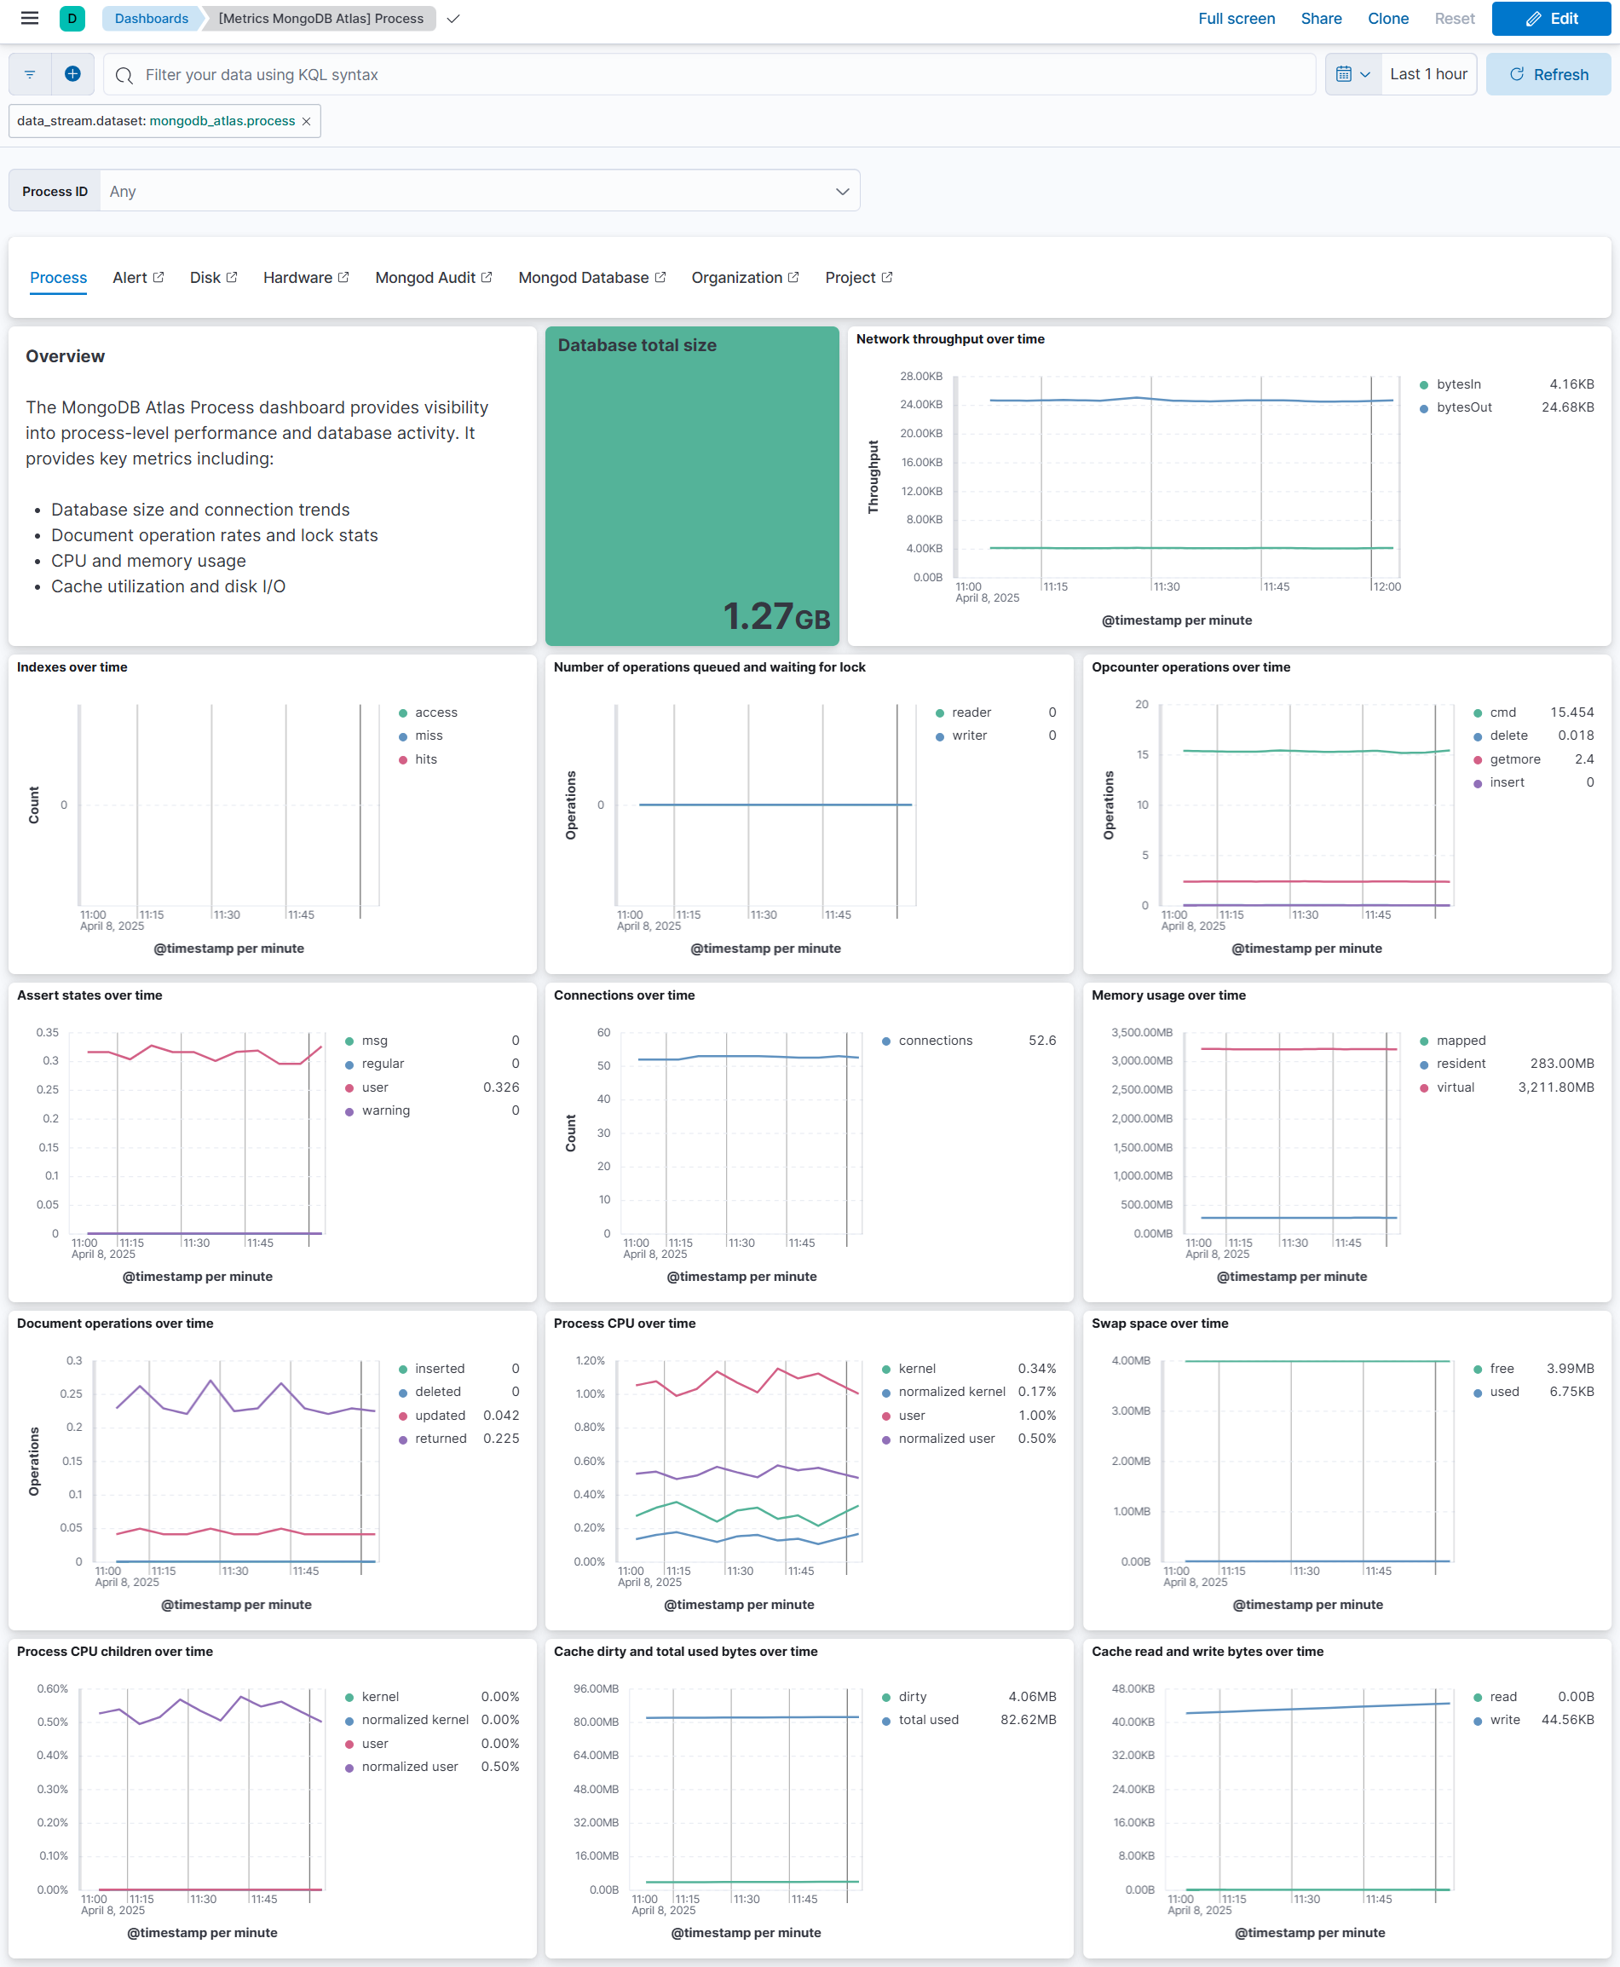
Task: Toggle the connections legend entry
Action: pos(934,1041)
